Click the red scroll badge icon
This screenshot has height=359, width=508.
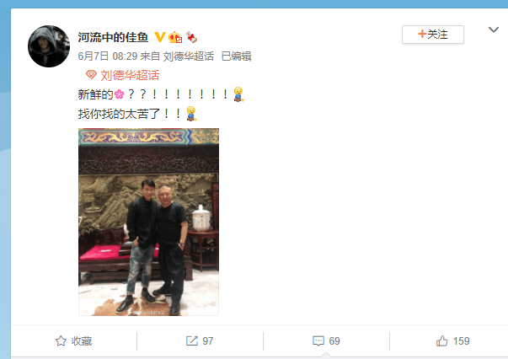(x=191, y=37)
